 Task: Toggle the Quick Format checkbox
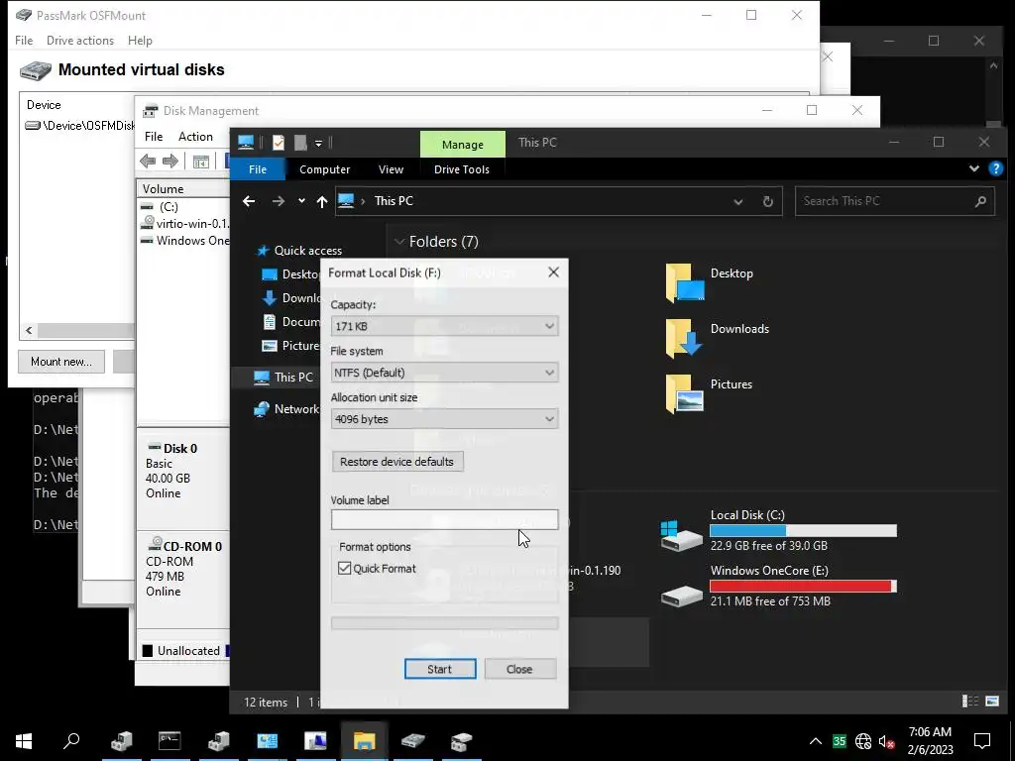pyautogui.click(x=344, y=568)
